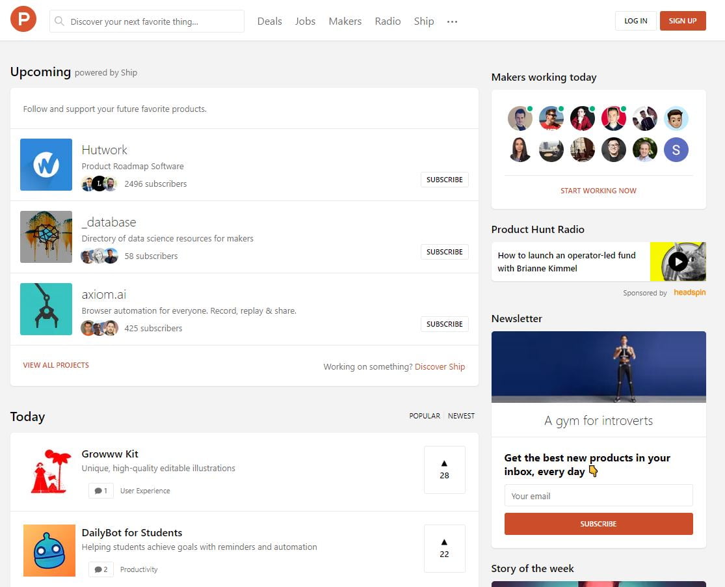Image resolution: width=725 pixels, height=587 pixels.
Task: Open the DailyBot robot icon
Action: tap(49, 551)
